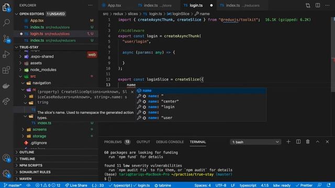
Task: Select 'name: "login' autocomplete suggestion
Action: [201, 107]
